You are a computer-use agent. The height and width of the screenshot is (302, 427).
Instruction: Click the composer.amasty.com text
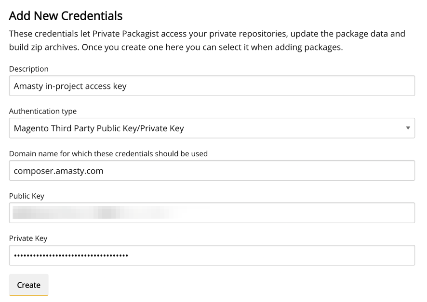(58, 171)
